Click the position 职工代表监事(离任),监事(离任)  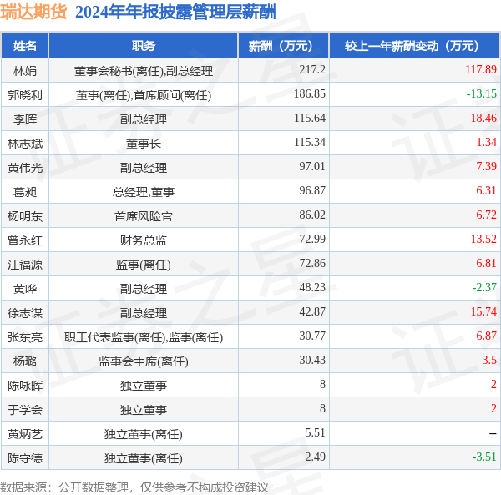[144, 337]
